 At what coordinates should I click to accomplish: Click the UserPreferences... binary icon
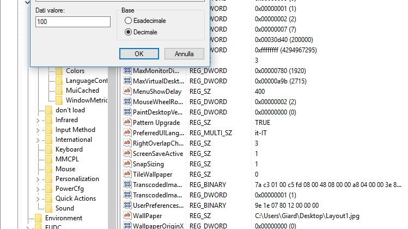127,205
